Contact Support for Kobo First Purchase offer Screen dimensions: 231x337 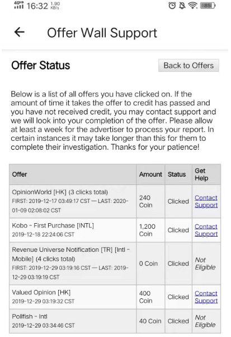point(206,230)
